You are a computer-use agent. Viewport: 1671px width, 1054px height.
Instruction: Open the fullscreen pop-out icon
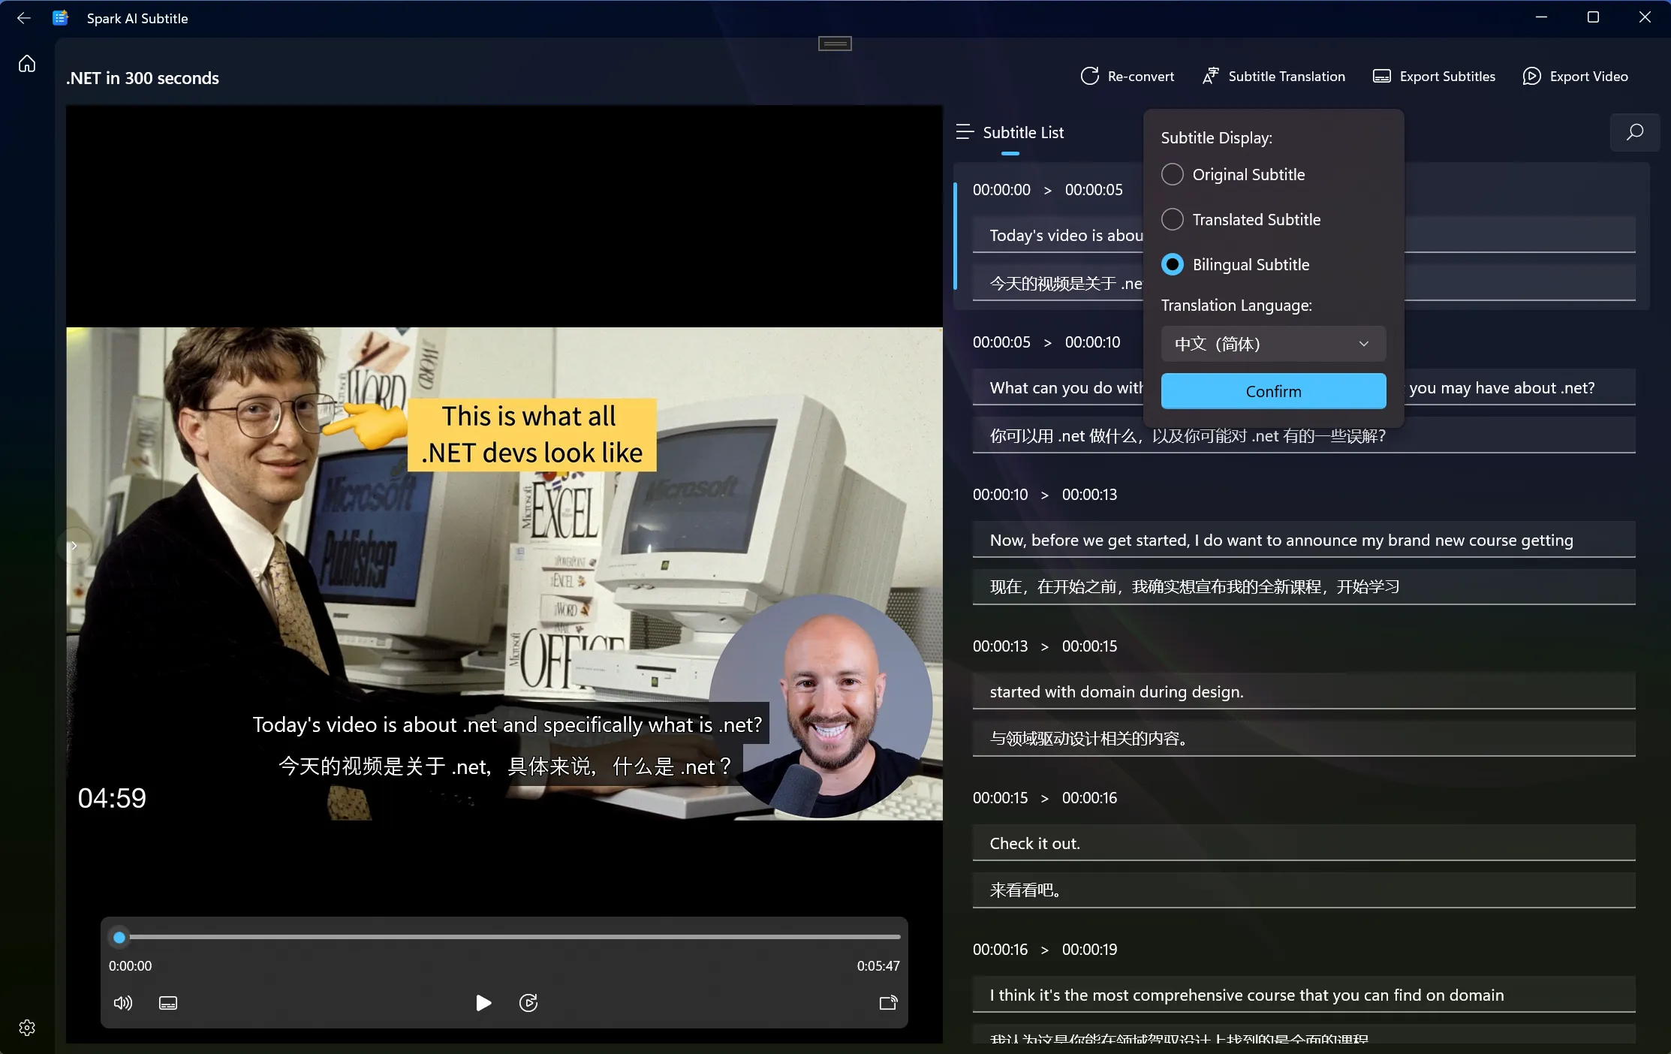(x=888, y=1003)
